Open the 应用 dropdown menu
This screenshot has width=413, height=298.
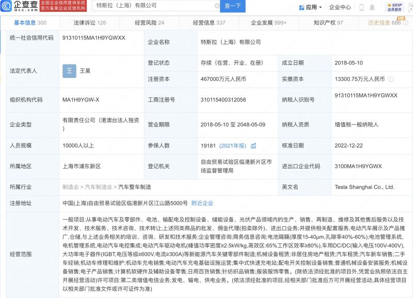311,7
